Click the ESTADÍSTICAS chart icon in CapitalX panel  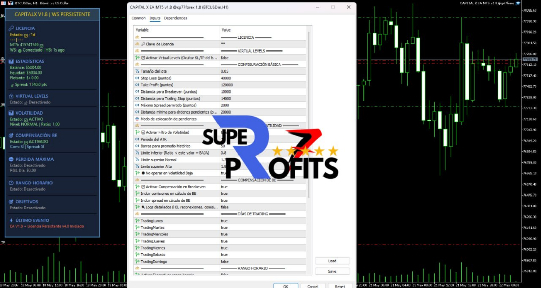[11, 61]
